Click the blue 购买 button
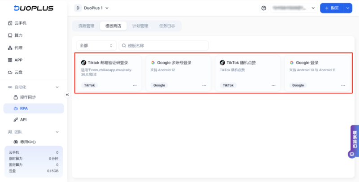The image size is (359, 182). (333, 8)
